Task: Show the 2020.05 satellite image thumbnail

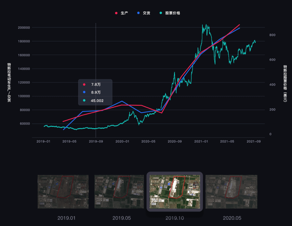Action: 231,191
